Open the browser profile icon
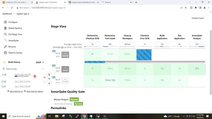The width and height of the screenshot is (212, 119). 205,8
